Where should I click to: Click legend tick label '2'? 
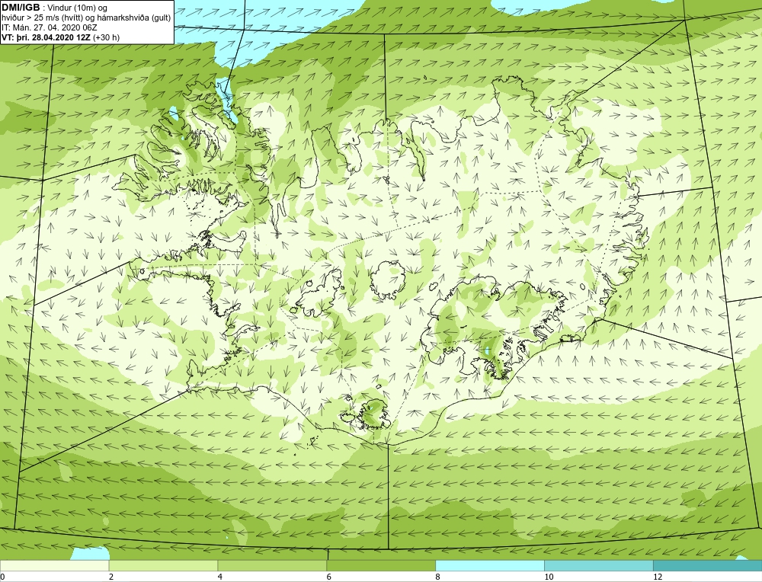(111, 577)
